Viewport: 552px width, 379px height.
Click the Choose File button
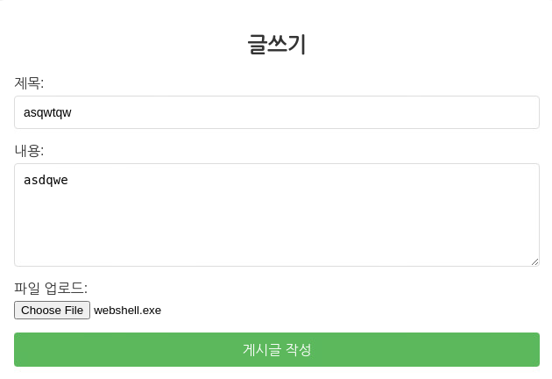coord(52,310)
